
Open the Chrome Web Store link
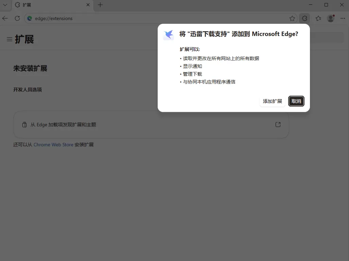(53, 145)
